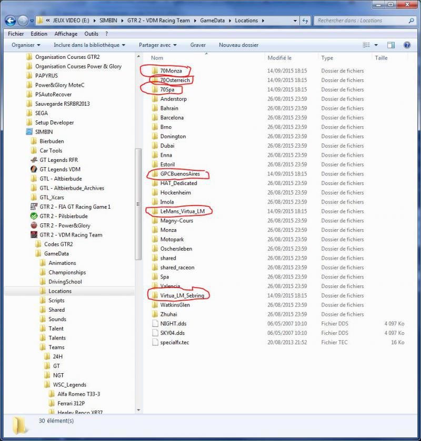Open the 'Partager avec' dropdown

[x=158, y=45]
